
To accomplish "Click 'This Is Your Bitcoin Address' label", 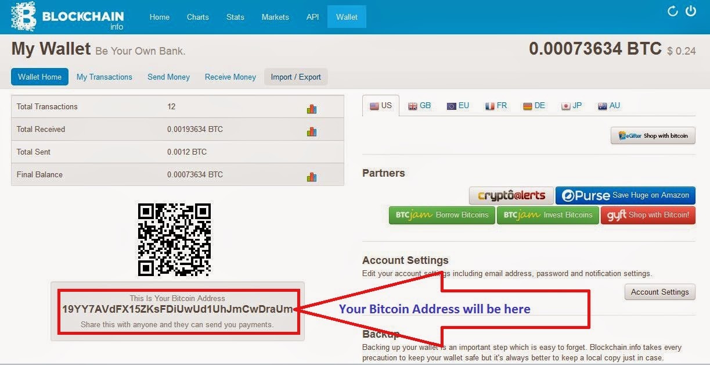I will pyautogui.click(x=177, y=298).
